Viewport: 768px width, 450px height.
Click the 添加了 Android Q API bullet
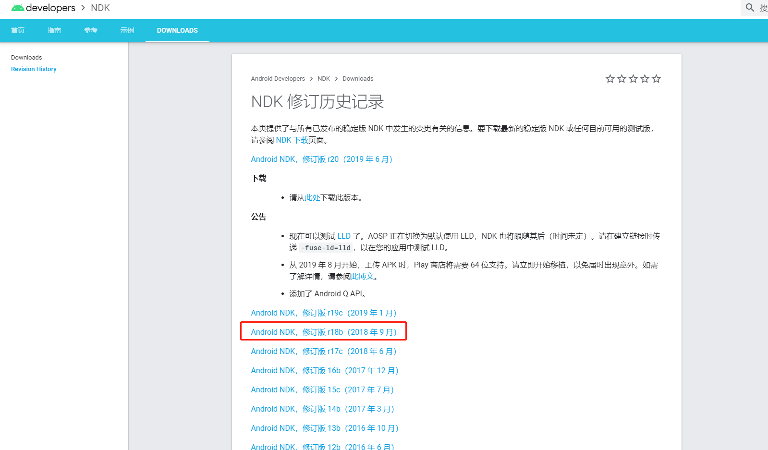tap(328, 294)
